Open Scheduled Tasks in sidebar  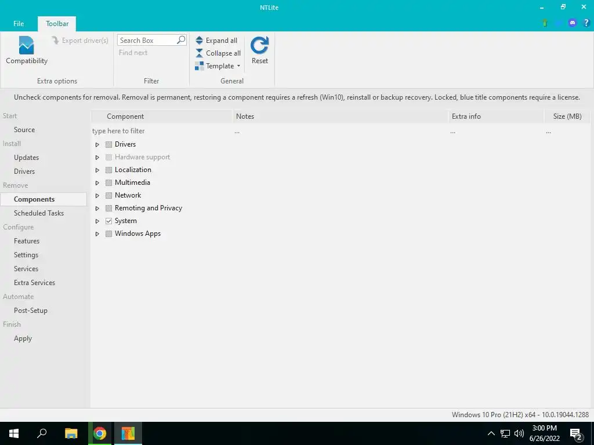[39, 213]
